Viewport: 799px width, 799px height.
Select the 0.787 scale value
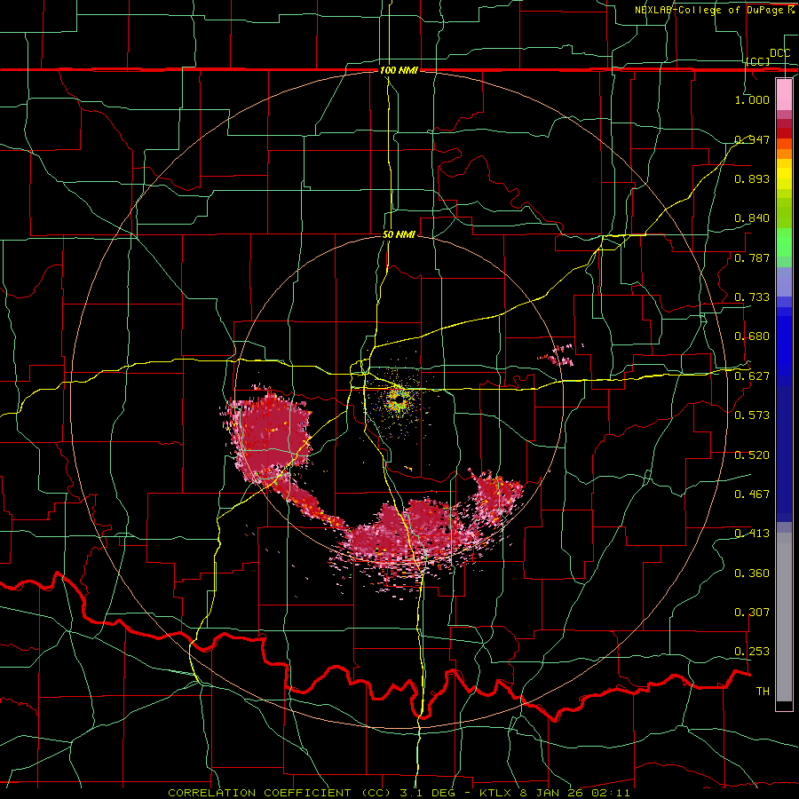pyautogui.click(x=752, y=257)
